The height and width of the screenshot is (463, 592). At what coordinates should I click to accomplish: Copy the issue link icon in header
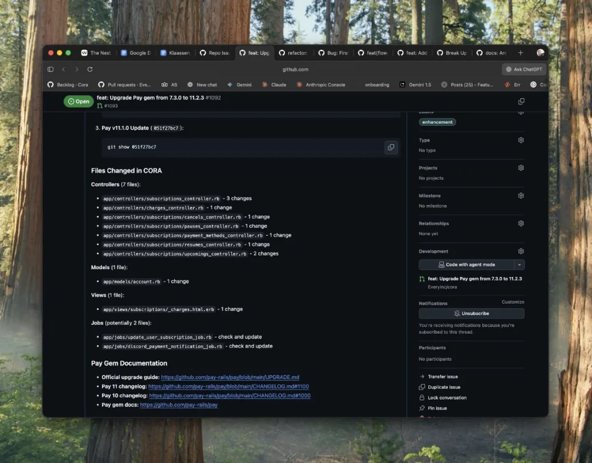[x=521, y=101]
